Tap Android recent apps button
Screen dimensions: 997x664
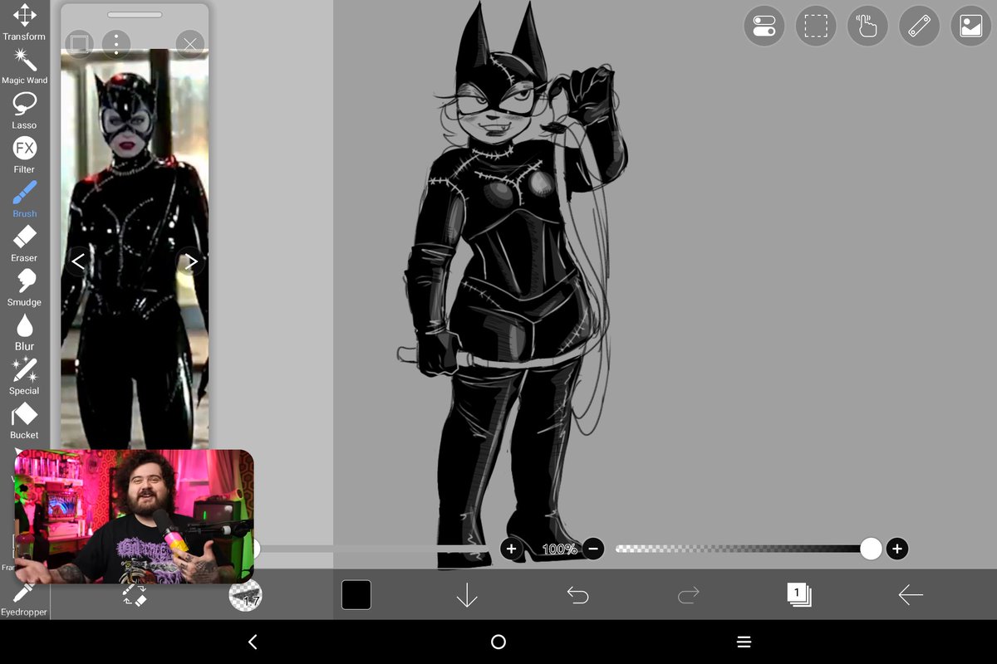click(744, 642)
